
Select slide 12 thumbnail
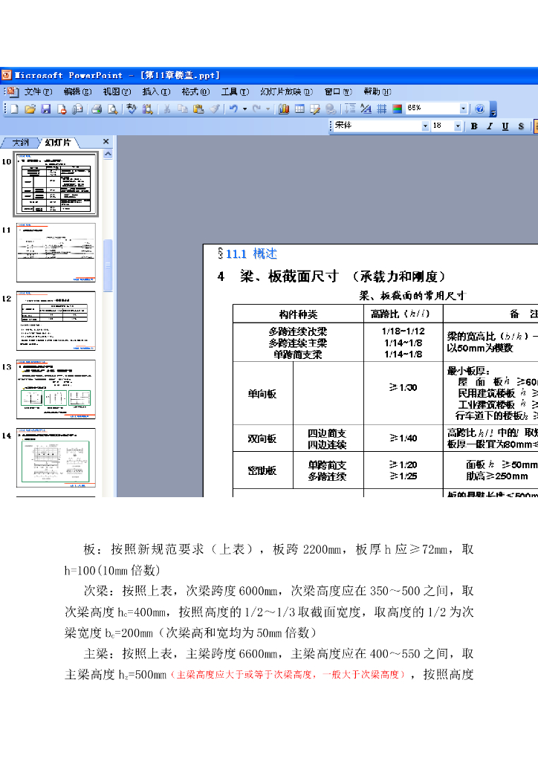tap(56, 320)
